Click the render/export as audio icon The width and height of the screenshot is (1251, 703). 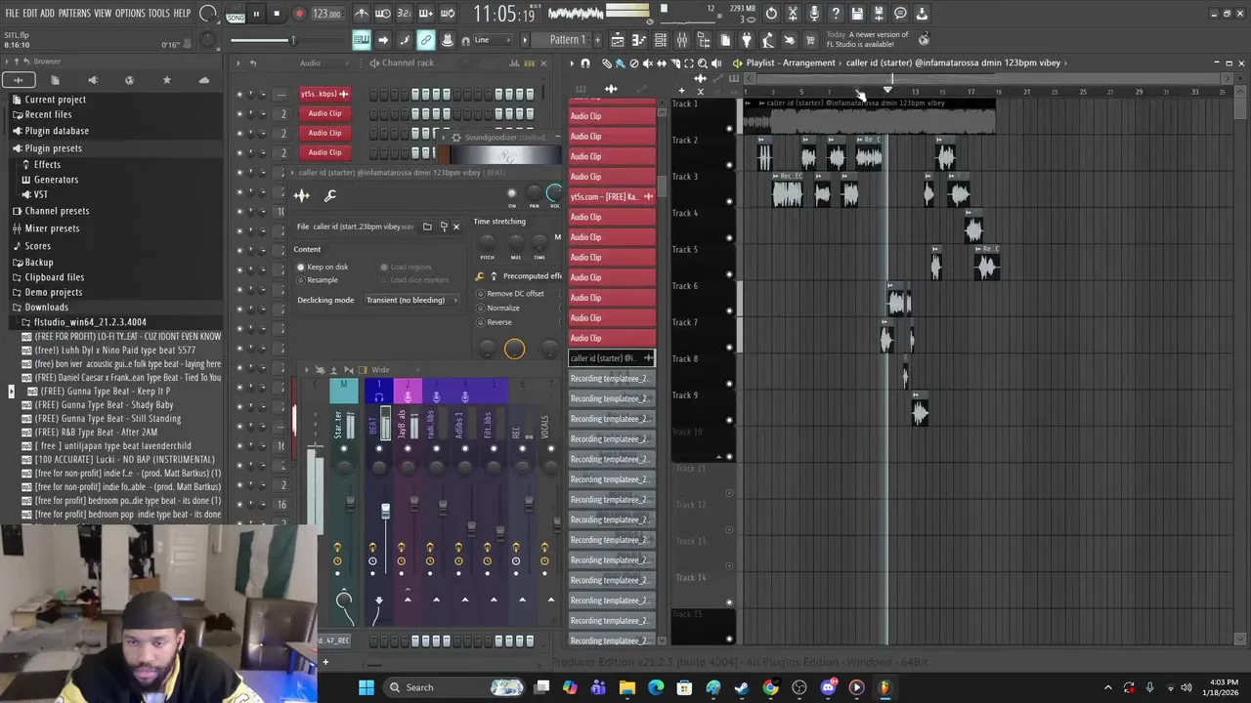879,14
